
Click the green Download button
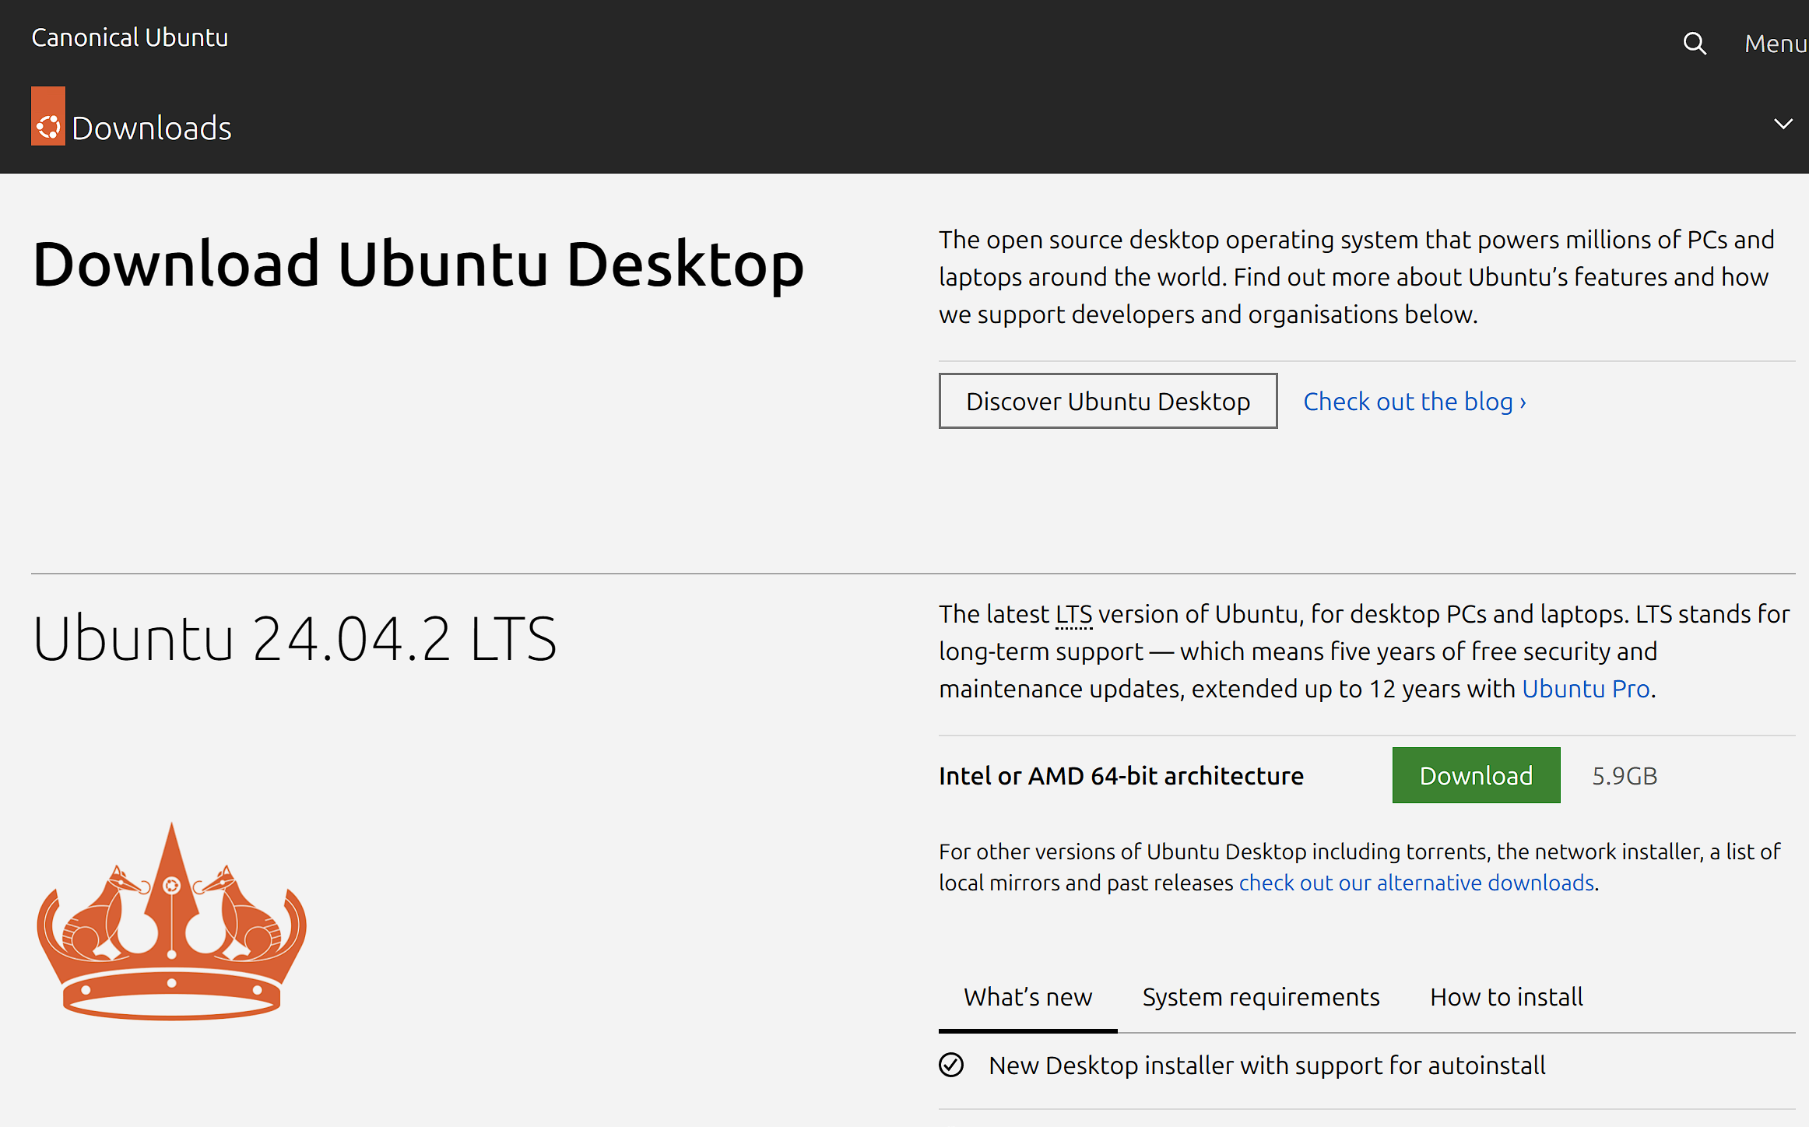[x=1476, y=775]
